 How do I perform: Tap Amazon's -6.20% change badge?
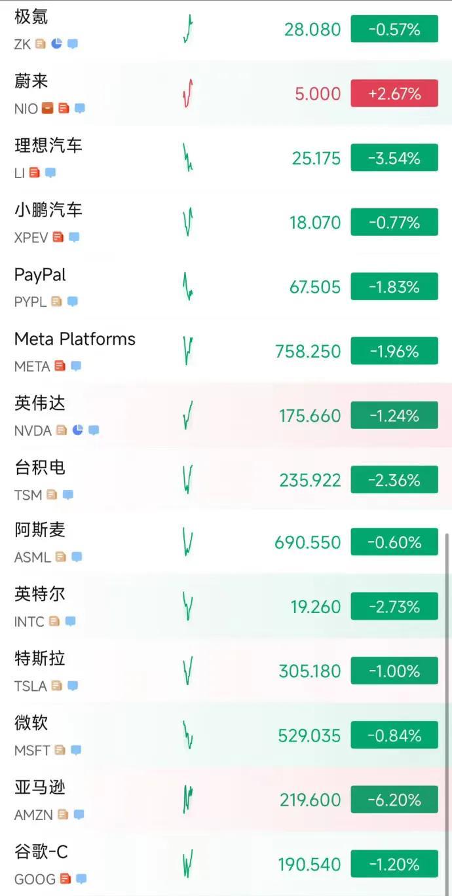(394, 800)
